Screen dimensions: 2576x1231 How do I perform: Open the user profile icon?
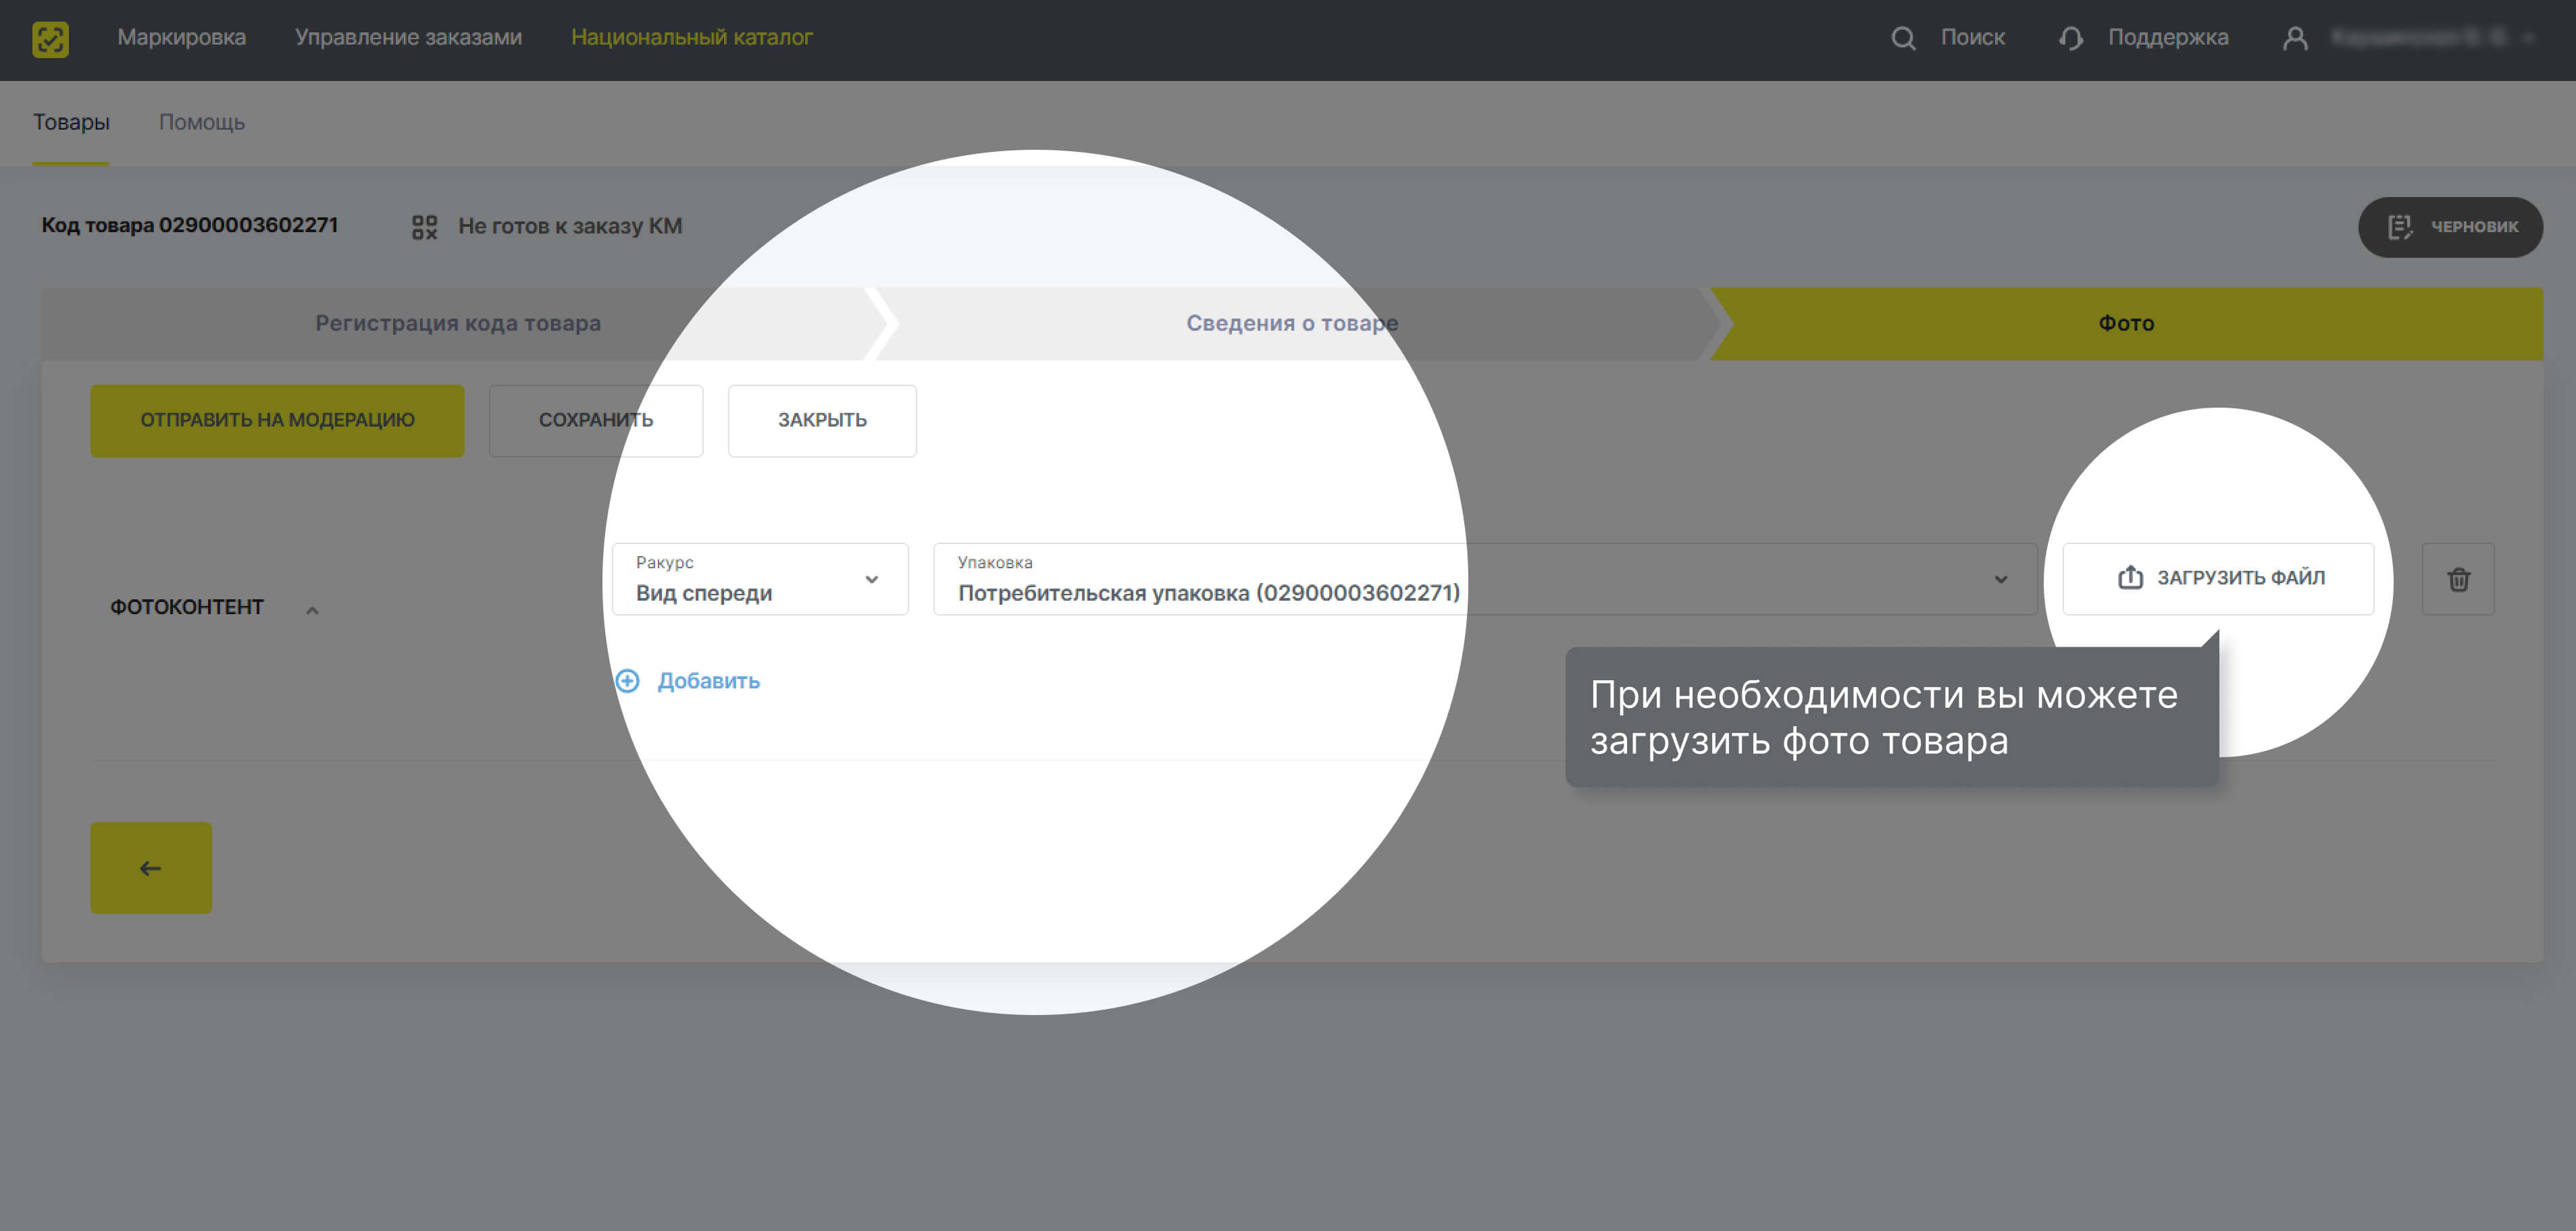[2295, 39]
